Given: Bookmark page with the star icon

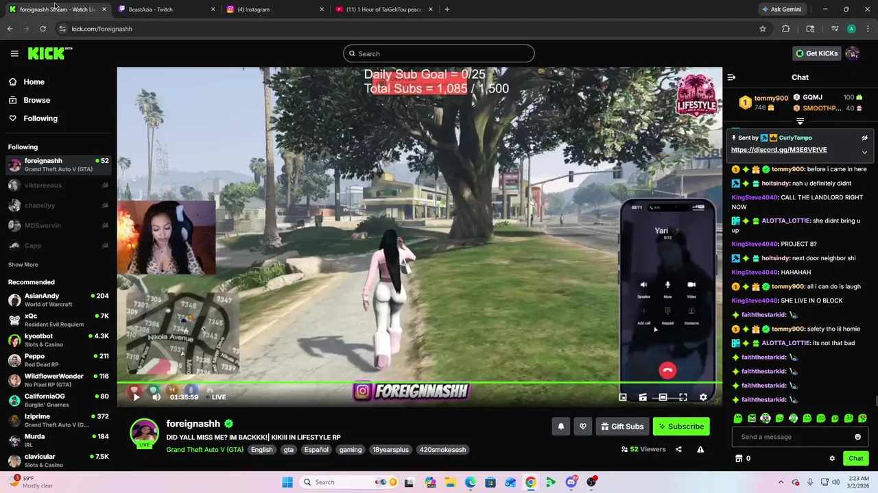Looking at the screenshot, I should click(x=763, y=29).
